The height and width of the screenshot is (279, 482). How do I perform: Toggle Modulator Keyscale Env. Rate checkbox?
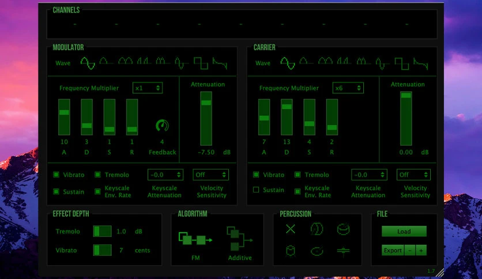pyautogui.click(x=98, y=191)
